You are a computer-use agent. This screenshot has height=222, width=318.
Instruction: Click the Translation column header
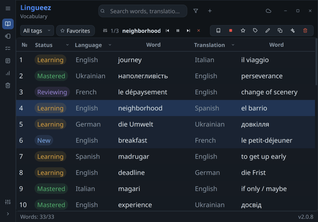pos(209,45)
